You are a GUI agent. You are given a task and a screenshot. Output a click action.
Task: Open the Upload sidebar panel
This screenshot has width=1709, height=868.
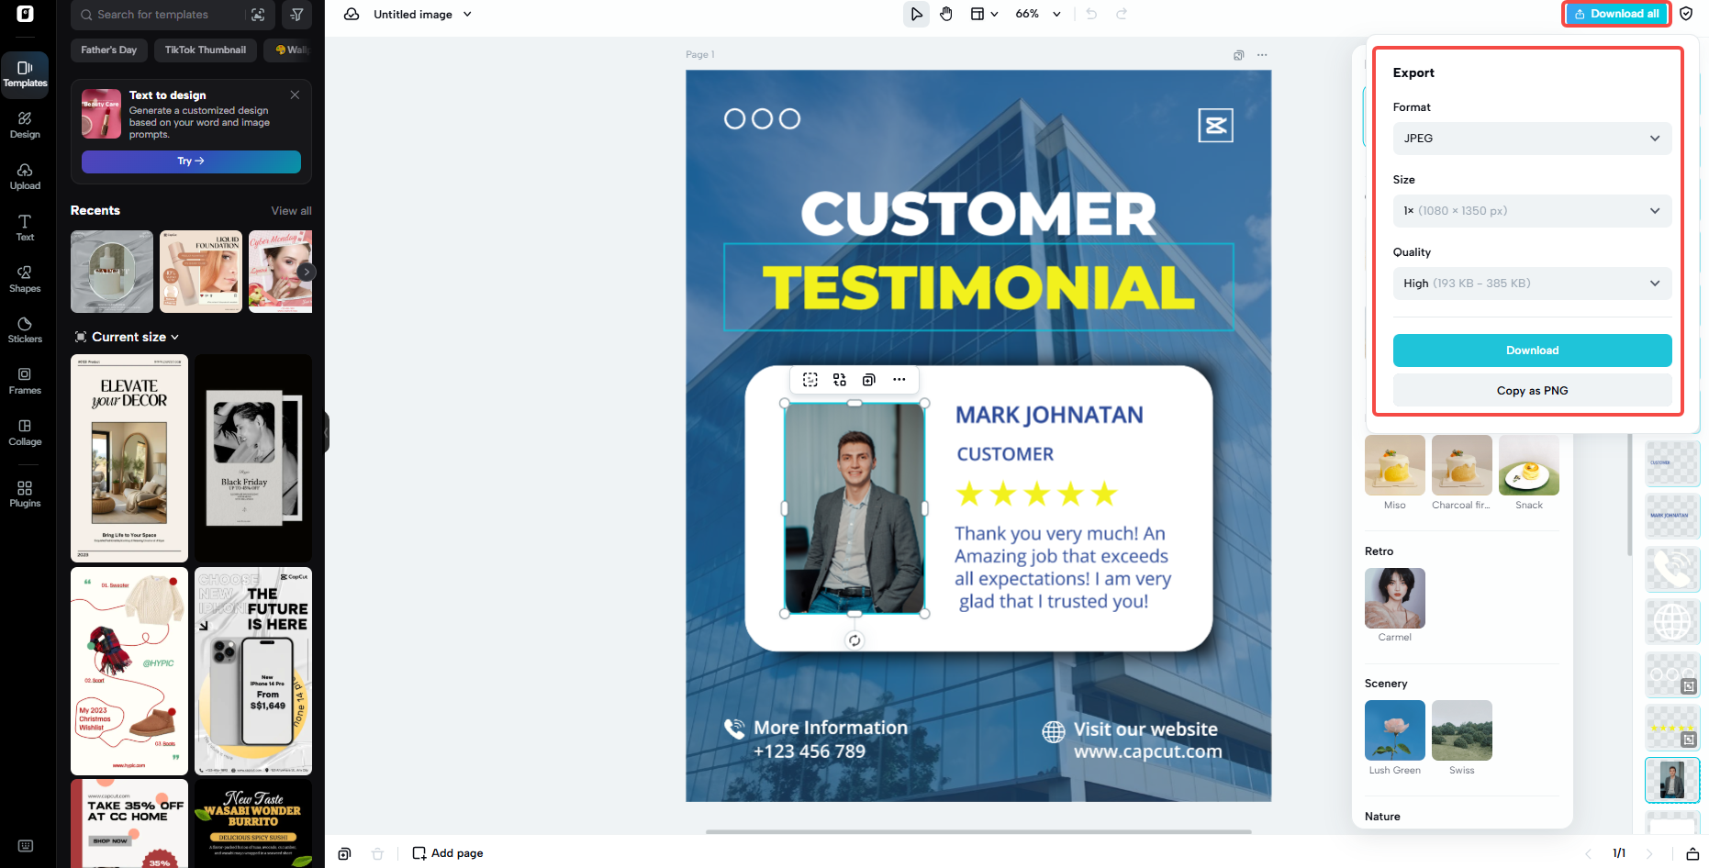[25, 177]
